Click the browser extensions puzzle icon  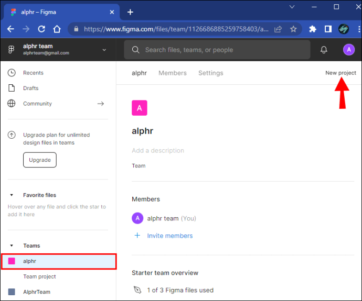(313, 29)
